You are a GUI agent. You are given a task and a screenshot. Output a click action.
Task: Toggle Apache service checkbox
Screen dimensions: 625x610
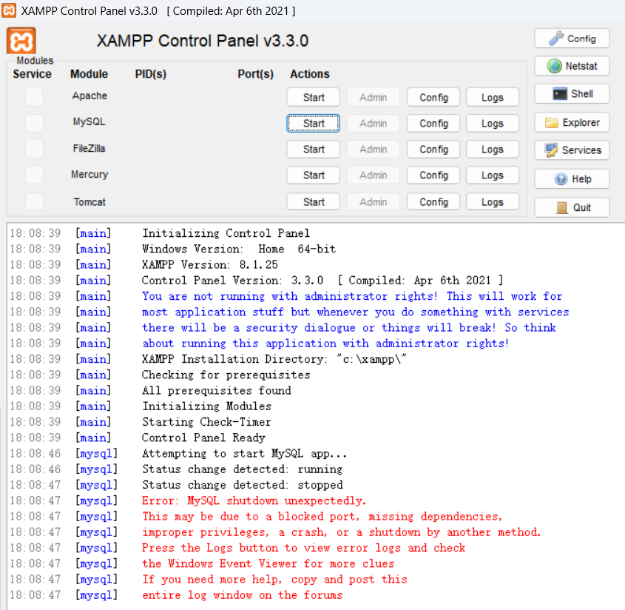coord(34,96)
